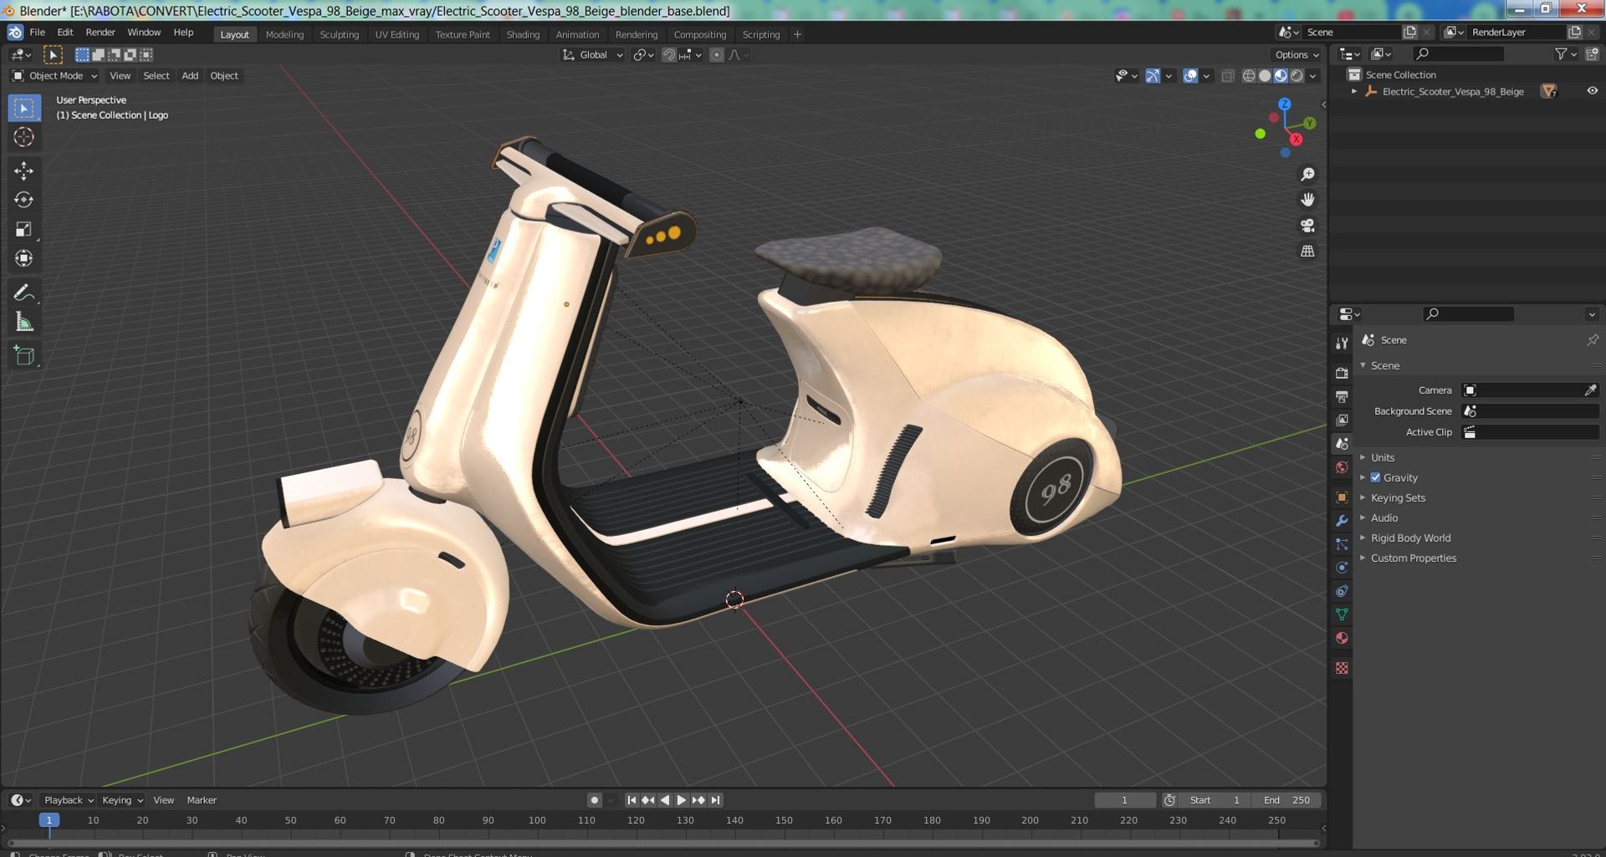
Task: Choose the Move tool
Action: coord(23,171)
